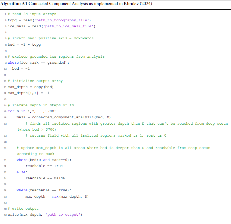Click the "bed = -1 * topg" statement

(x=24, y=44)
